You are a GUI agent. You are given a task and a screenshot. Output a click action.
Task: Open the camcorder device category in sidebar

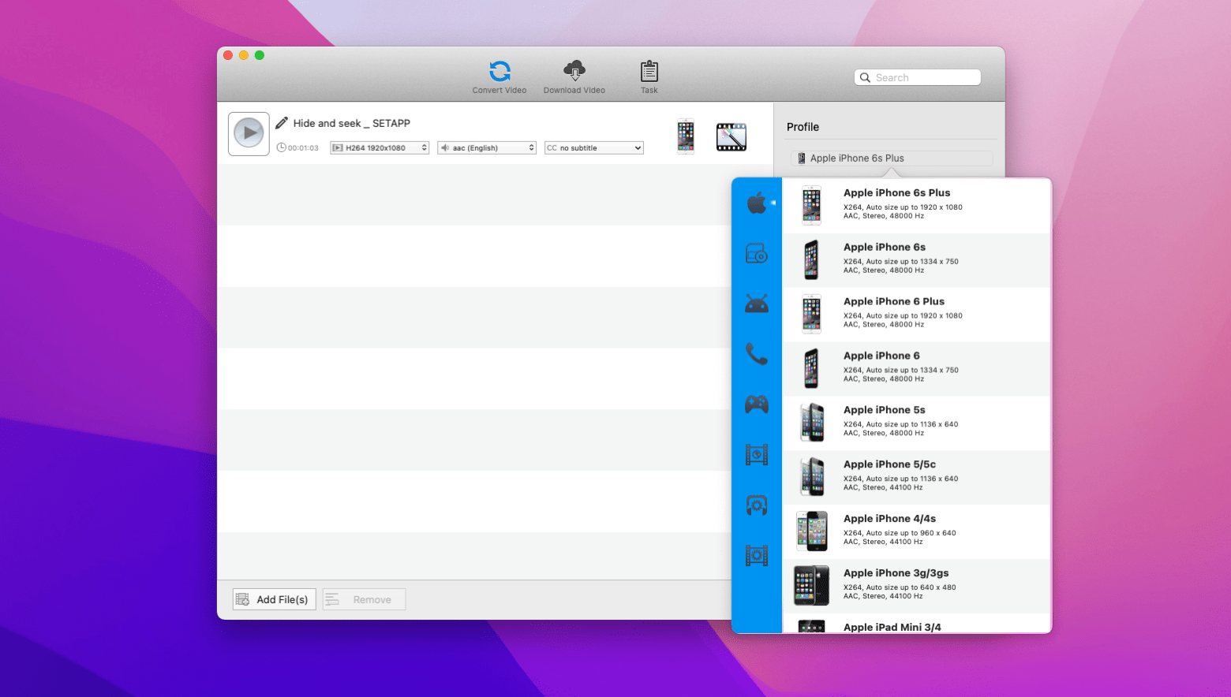(x=756, y=505)
